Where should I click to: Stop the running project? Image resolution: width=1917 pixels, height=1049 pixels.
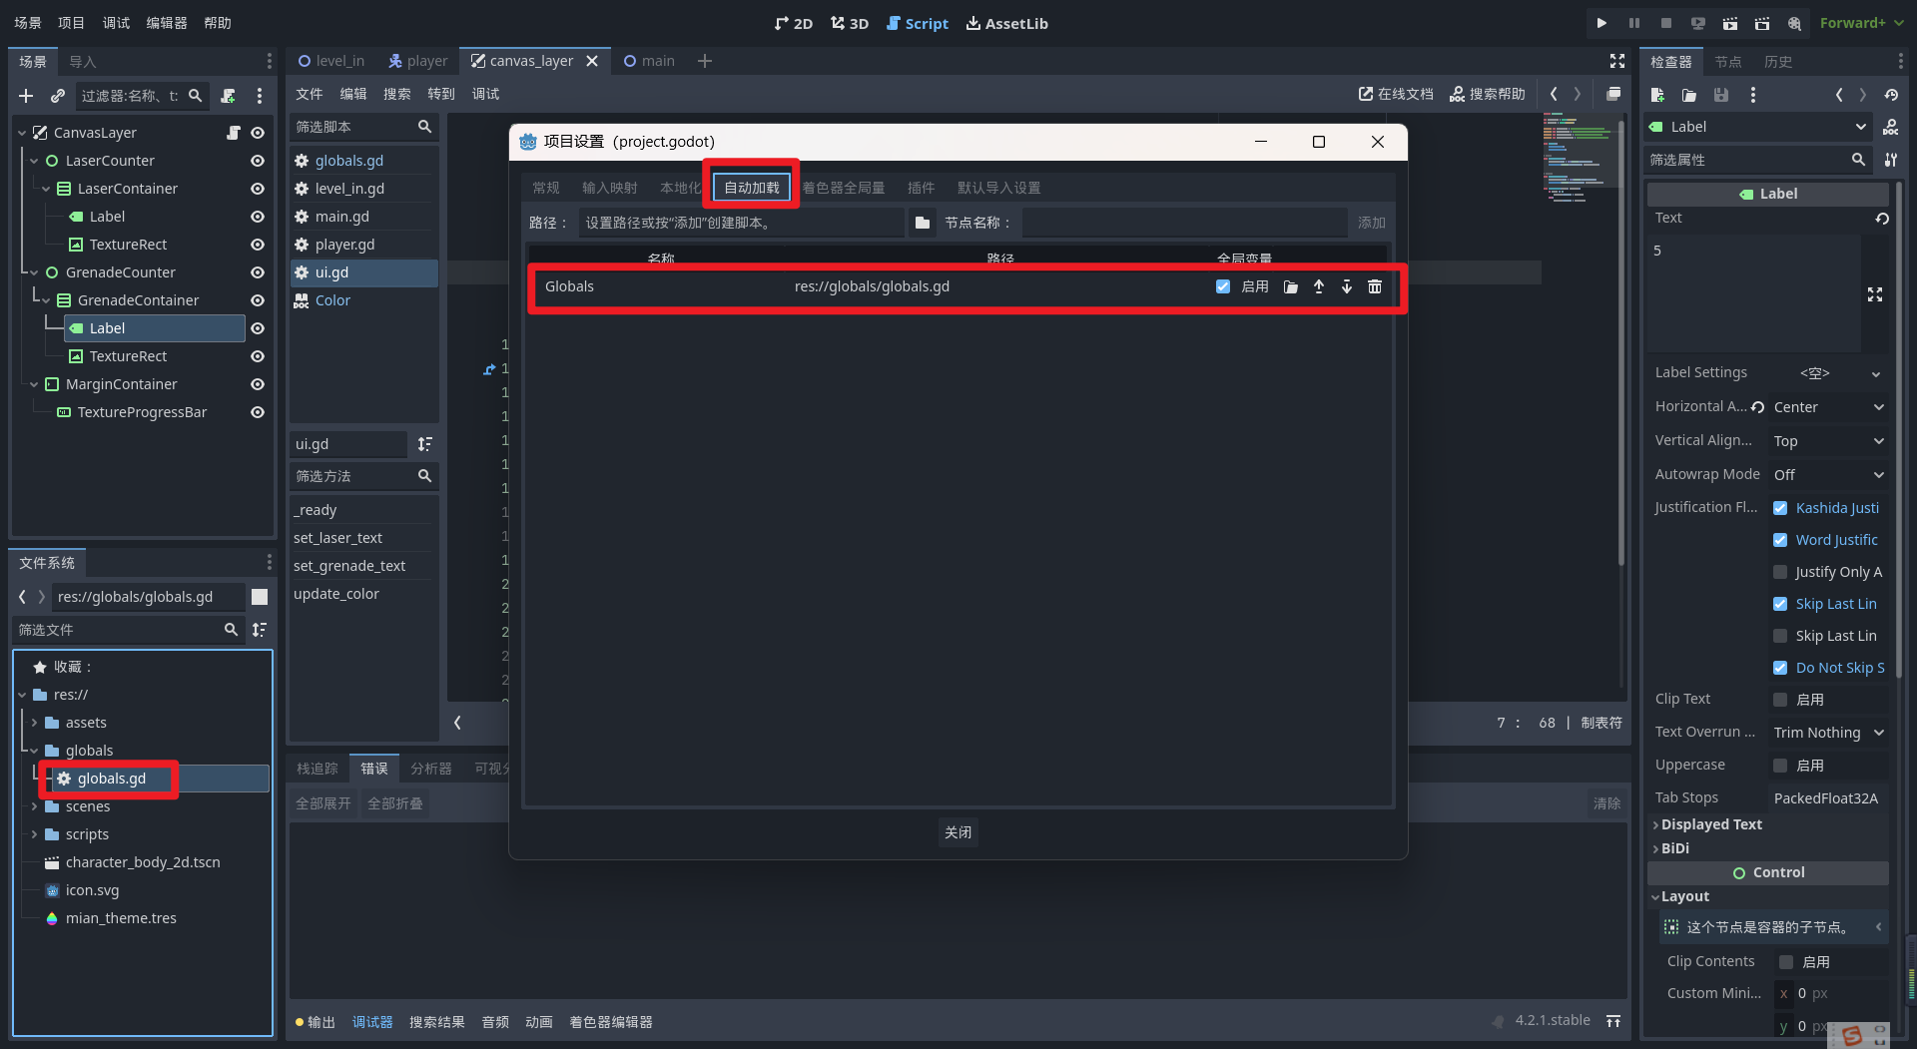(1665, 23)
